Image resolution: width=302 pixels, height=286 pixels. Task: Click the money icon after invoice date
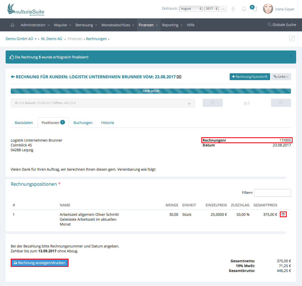179,77
